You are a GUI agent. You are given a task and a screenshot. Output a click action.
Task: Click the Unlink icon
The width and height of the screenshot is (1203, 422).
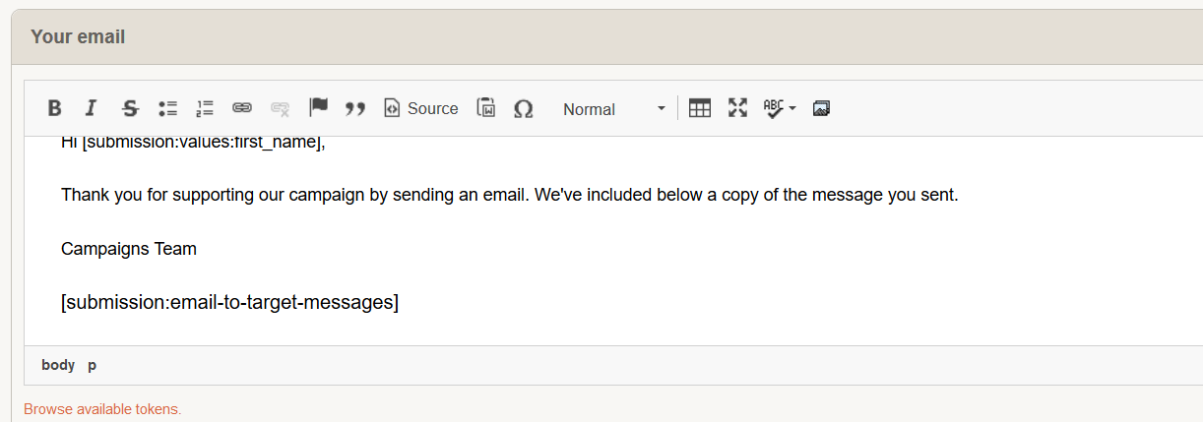pos(280,108)
